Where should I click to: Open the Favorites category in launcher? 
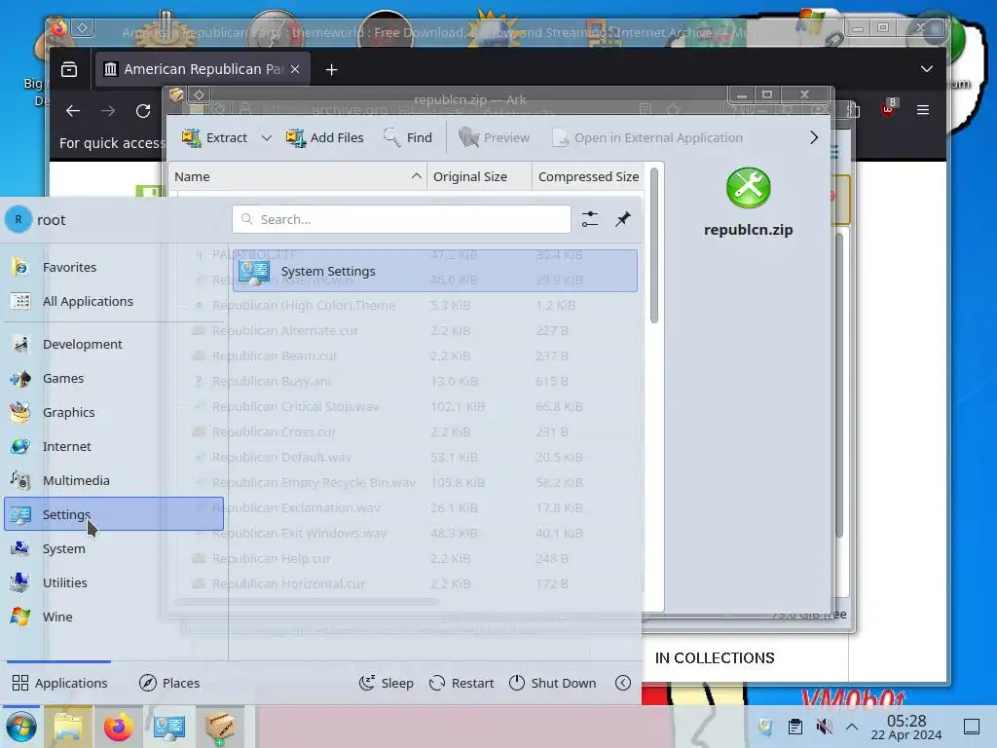114,267
